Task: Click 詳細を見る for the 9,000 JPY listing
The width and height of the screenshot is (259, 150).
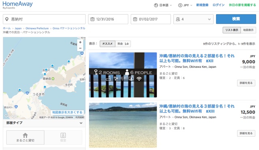Action: click(246, 83)
